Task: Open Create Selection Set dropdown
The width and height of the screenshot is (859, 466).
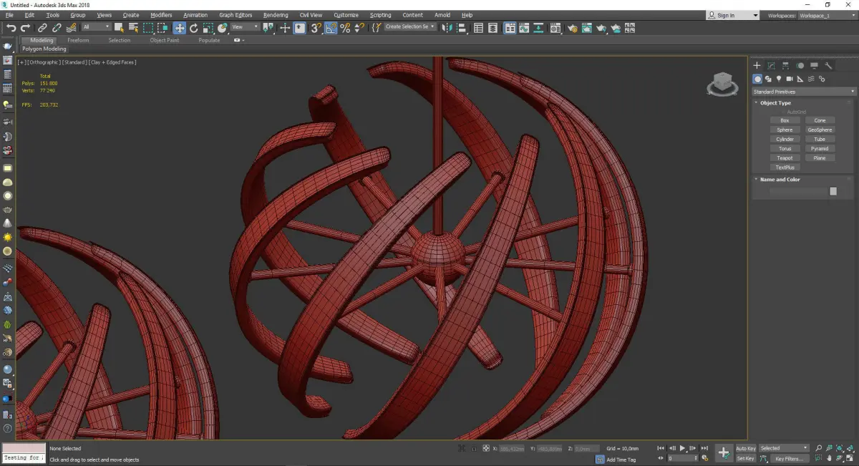Action: 410,26
